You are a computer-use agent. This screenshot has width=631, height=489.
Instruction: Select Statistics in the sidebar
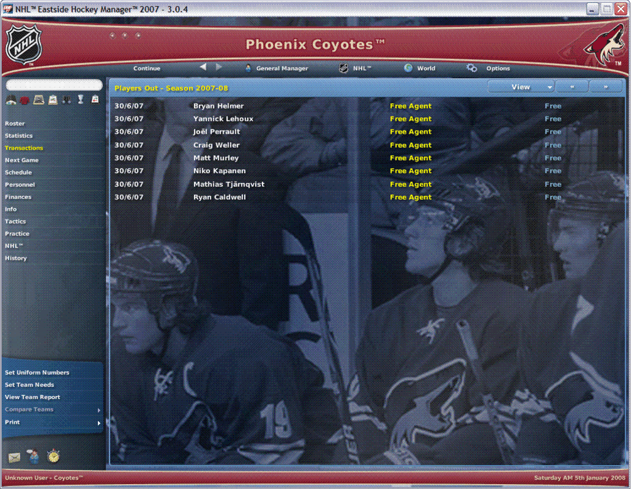(18, 136)
